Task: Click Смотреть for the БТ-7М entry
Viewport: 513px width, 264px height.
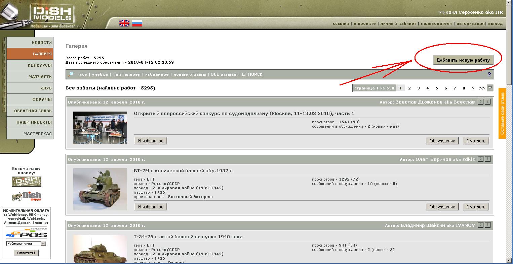Action: (476, 207)
